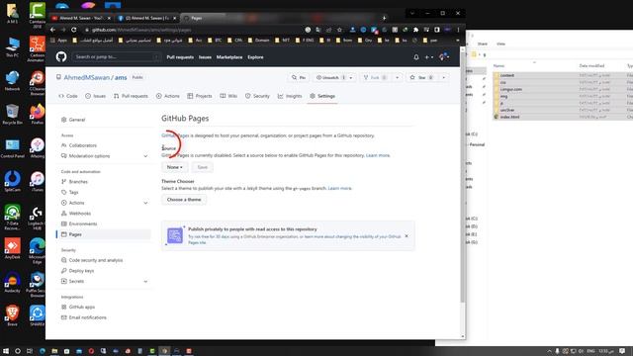Open the Network desktop icon
This screenshot has width=633, height=356.
pyautogui.click(x=12, y=80)
